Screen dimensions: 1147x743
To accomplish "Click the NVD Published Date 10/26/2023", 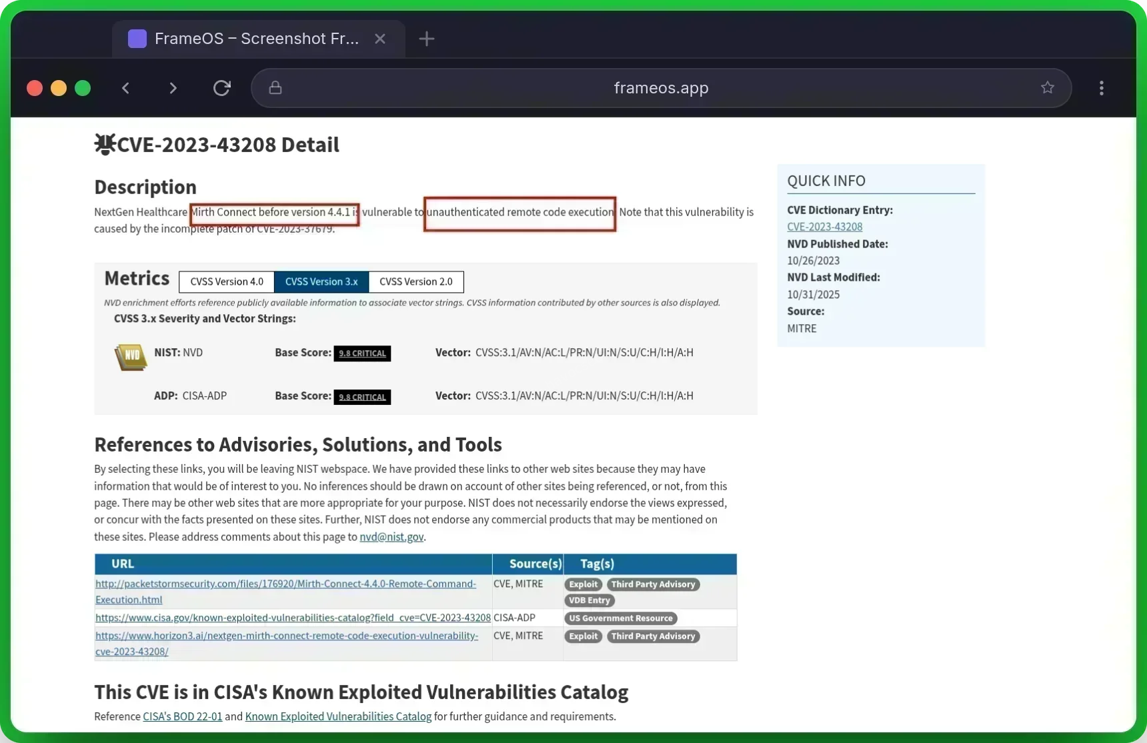I will coord(813,261).
